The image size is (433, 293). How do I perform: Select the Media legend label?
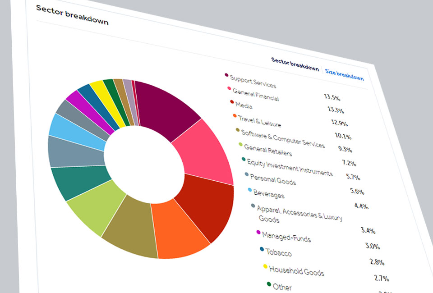point(244,106)
